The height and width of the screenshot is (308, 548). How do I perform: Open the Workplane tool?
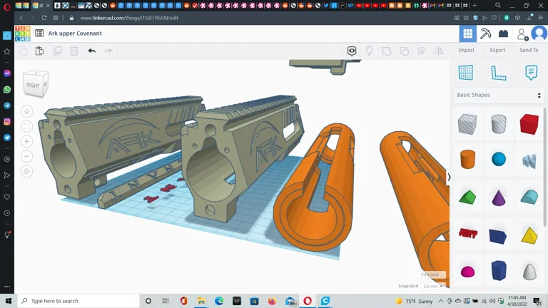coord(465,73)
